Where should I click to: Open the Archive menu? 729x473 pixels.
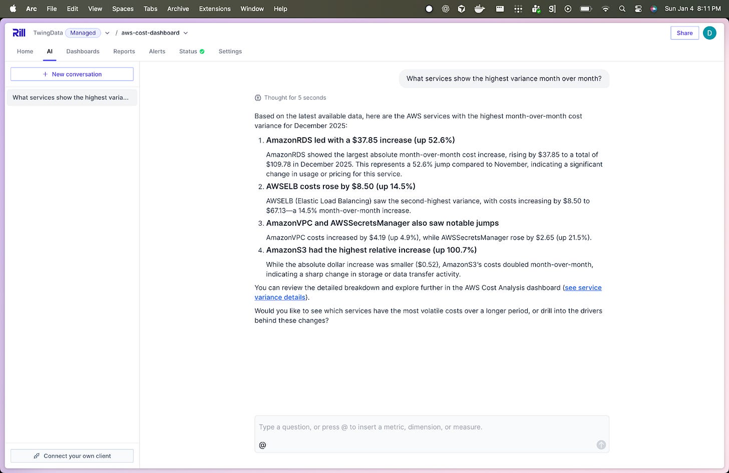pyautogui.click(x=178, y=9)
